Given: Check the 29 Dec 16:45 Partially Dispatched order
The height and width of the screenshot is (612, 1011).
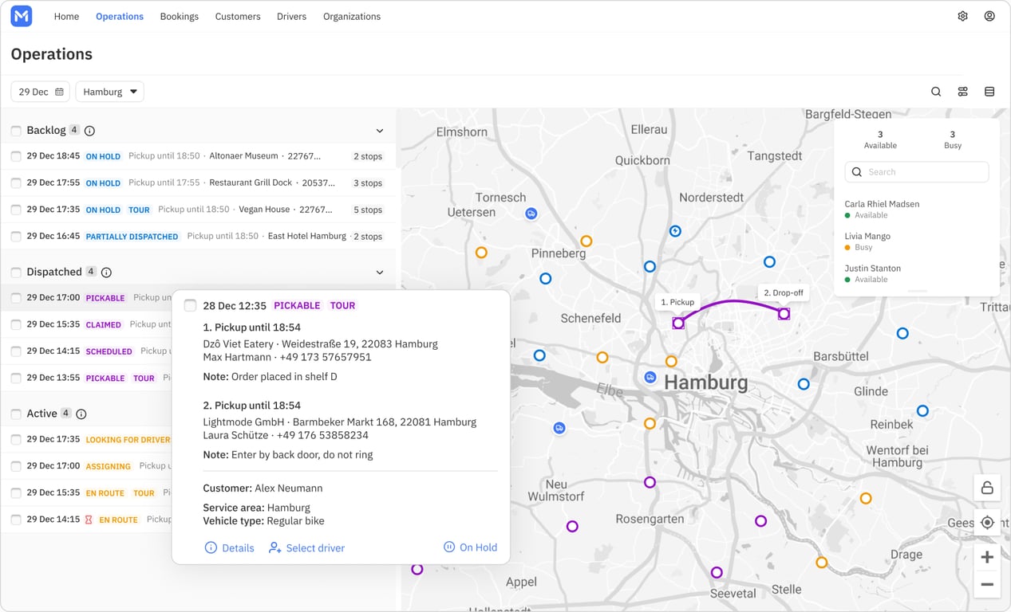Looking at the screenshot, I should click(x=16, y=236).
